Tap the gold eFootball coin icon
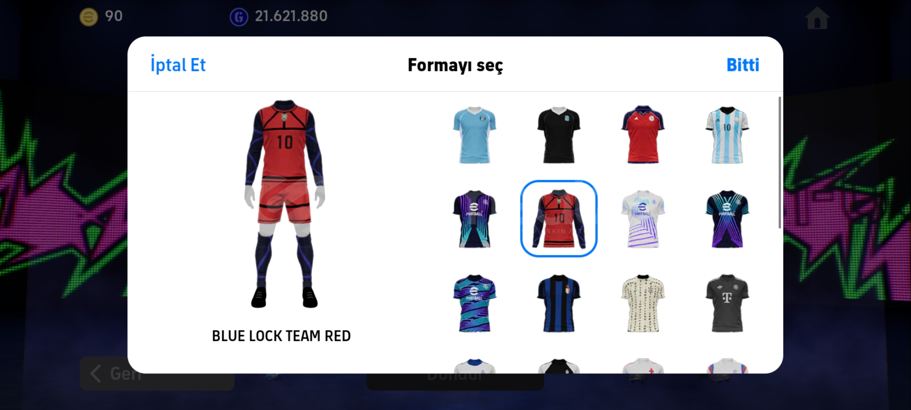Image resolution: width=911 pixels, height=410 pixels. pyautogui.click(x=89, y=17)
